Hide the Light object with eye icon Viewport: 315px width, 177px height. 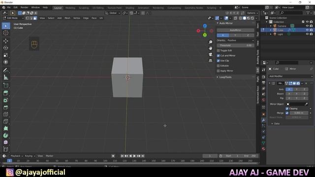307,34
